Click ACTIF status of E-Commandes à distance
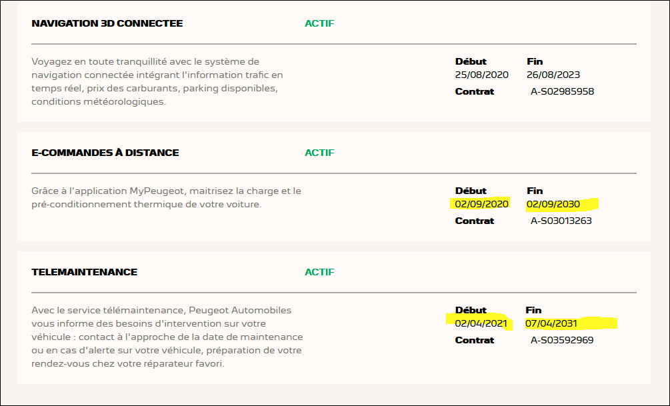The height and width of the screenshot is (406, 670). [319, 153]
